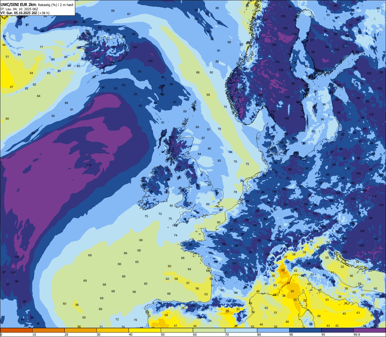Click the legend tick label "30"
The width and height of the screenshot is (386, 337).
(x=98, y=335)
